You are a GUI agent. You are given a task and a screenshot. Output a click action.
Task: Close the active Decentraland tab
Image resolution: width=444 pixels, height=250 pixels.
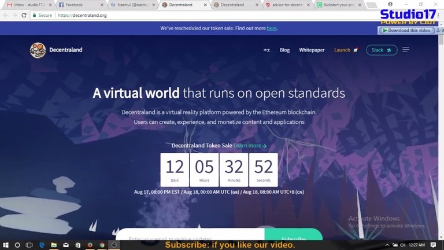click(x=205, y=5)
